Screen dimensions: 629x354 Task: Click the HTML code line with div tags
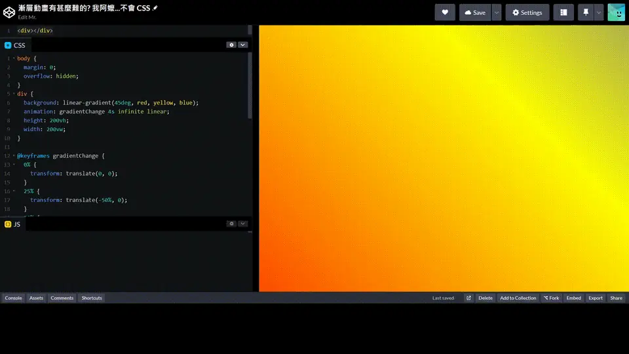click(x=35, y=31)
